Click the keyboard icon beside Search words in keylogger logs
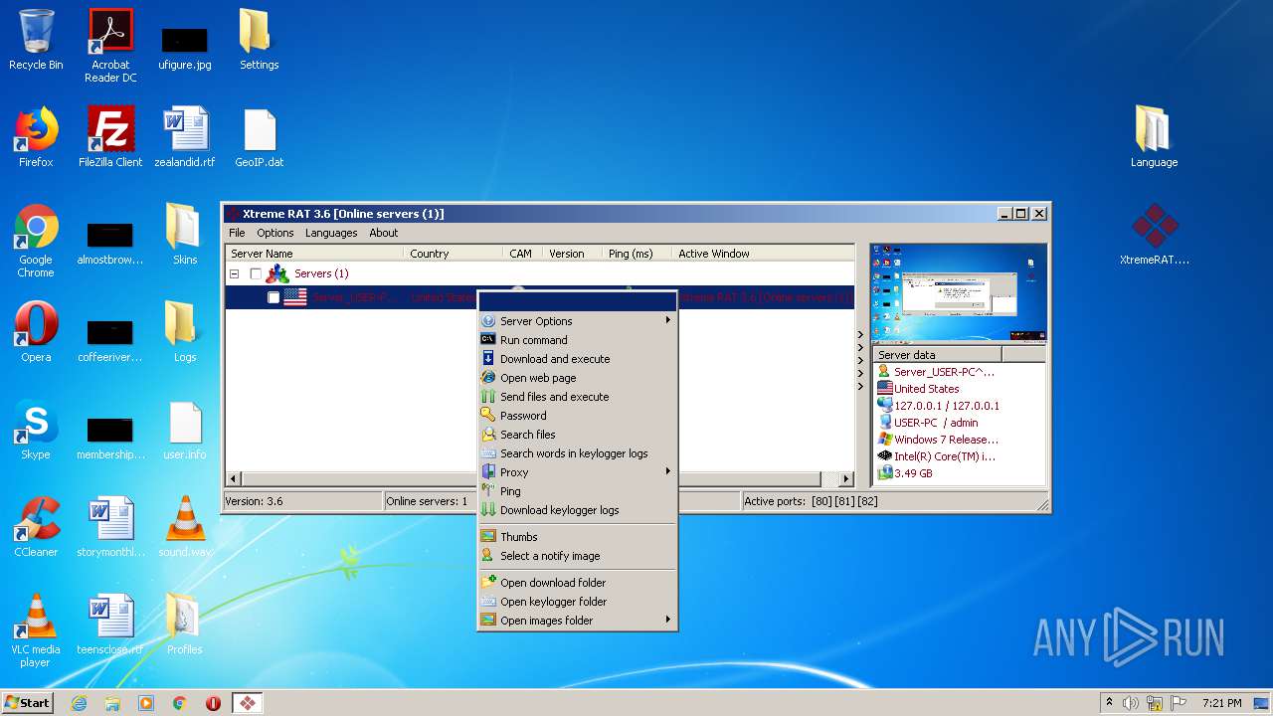The width and height of the screenshot is (1273, 716). 488,453
